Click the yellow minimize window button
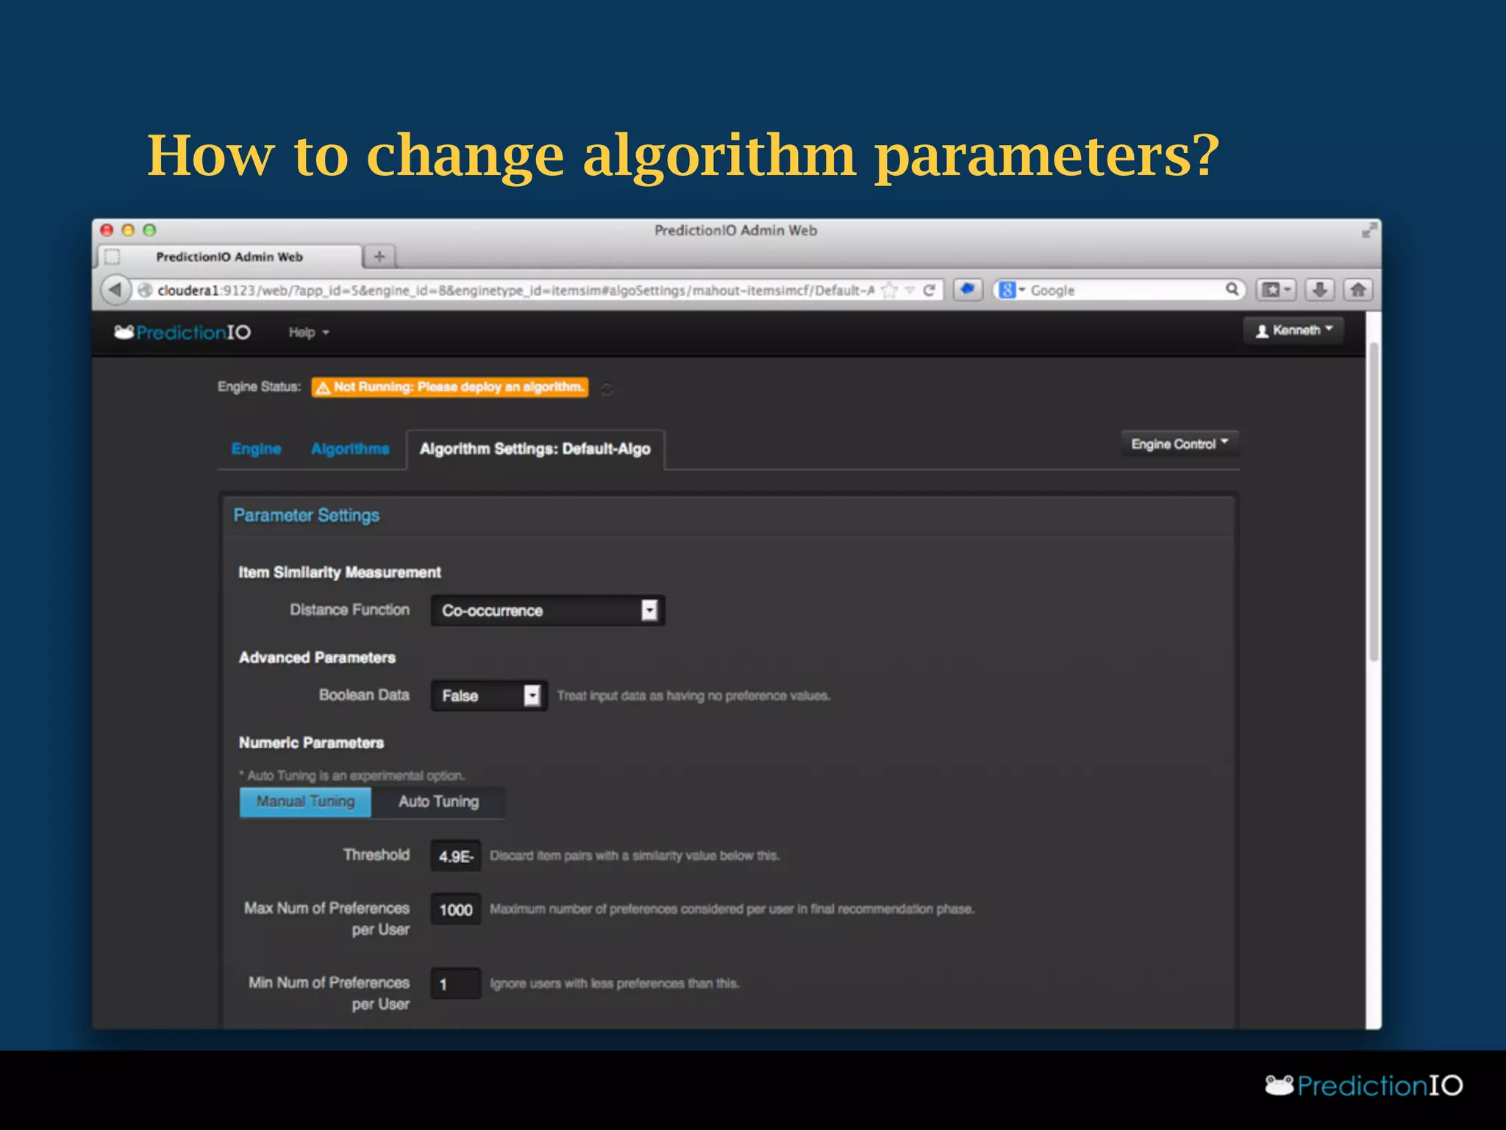1506x1130 pixels. (128, 230)
